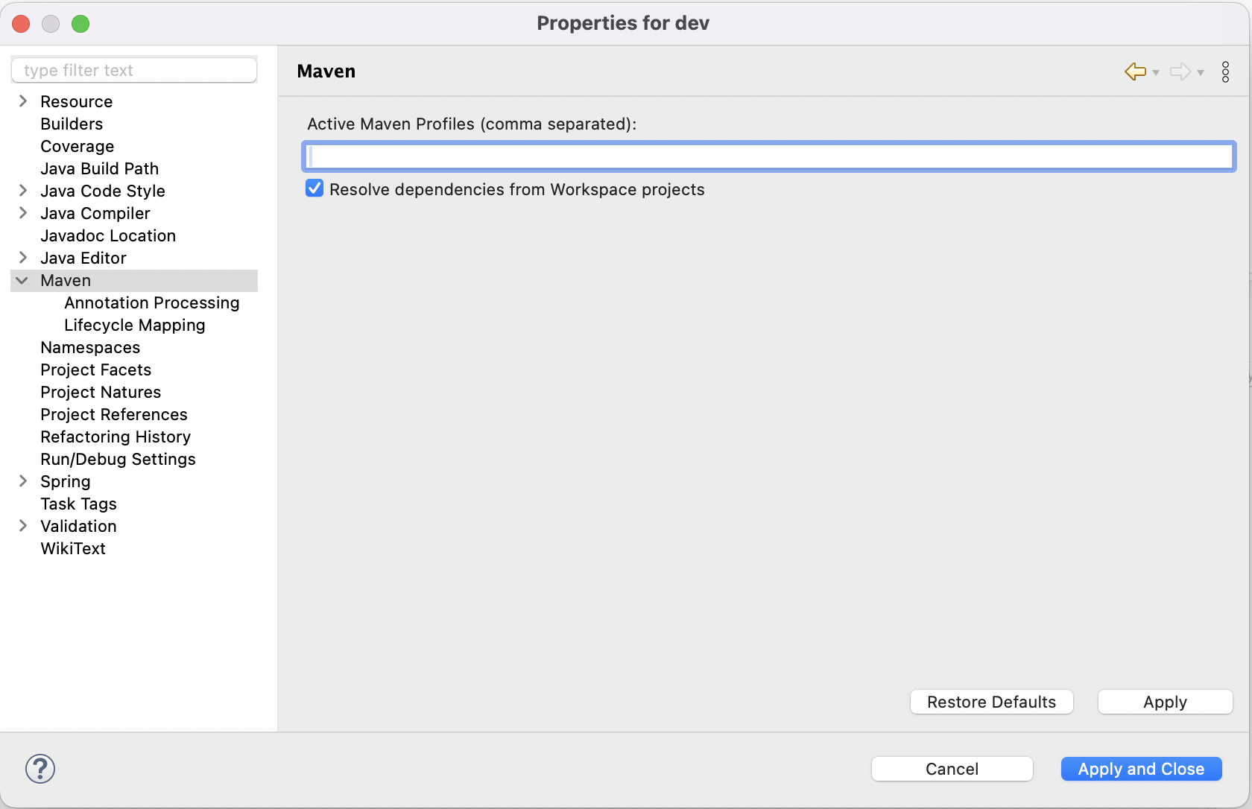Click the forward navigation arrow icon
This screenshot has height=809, width=1252.
(1180, 72)
